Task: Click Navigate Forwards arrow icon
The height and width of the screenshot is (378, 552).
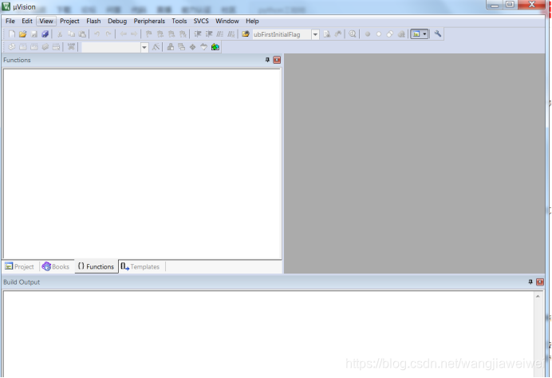Action: (x=134, y=34)
